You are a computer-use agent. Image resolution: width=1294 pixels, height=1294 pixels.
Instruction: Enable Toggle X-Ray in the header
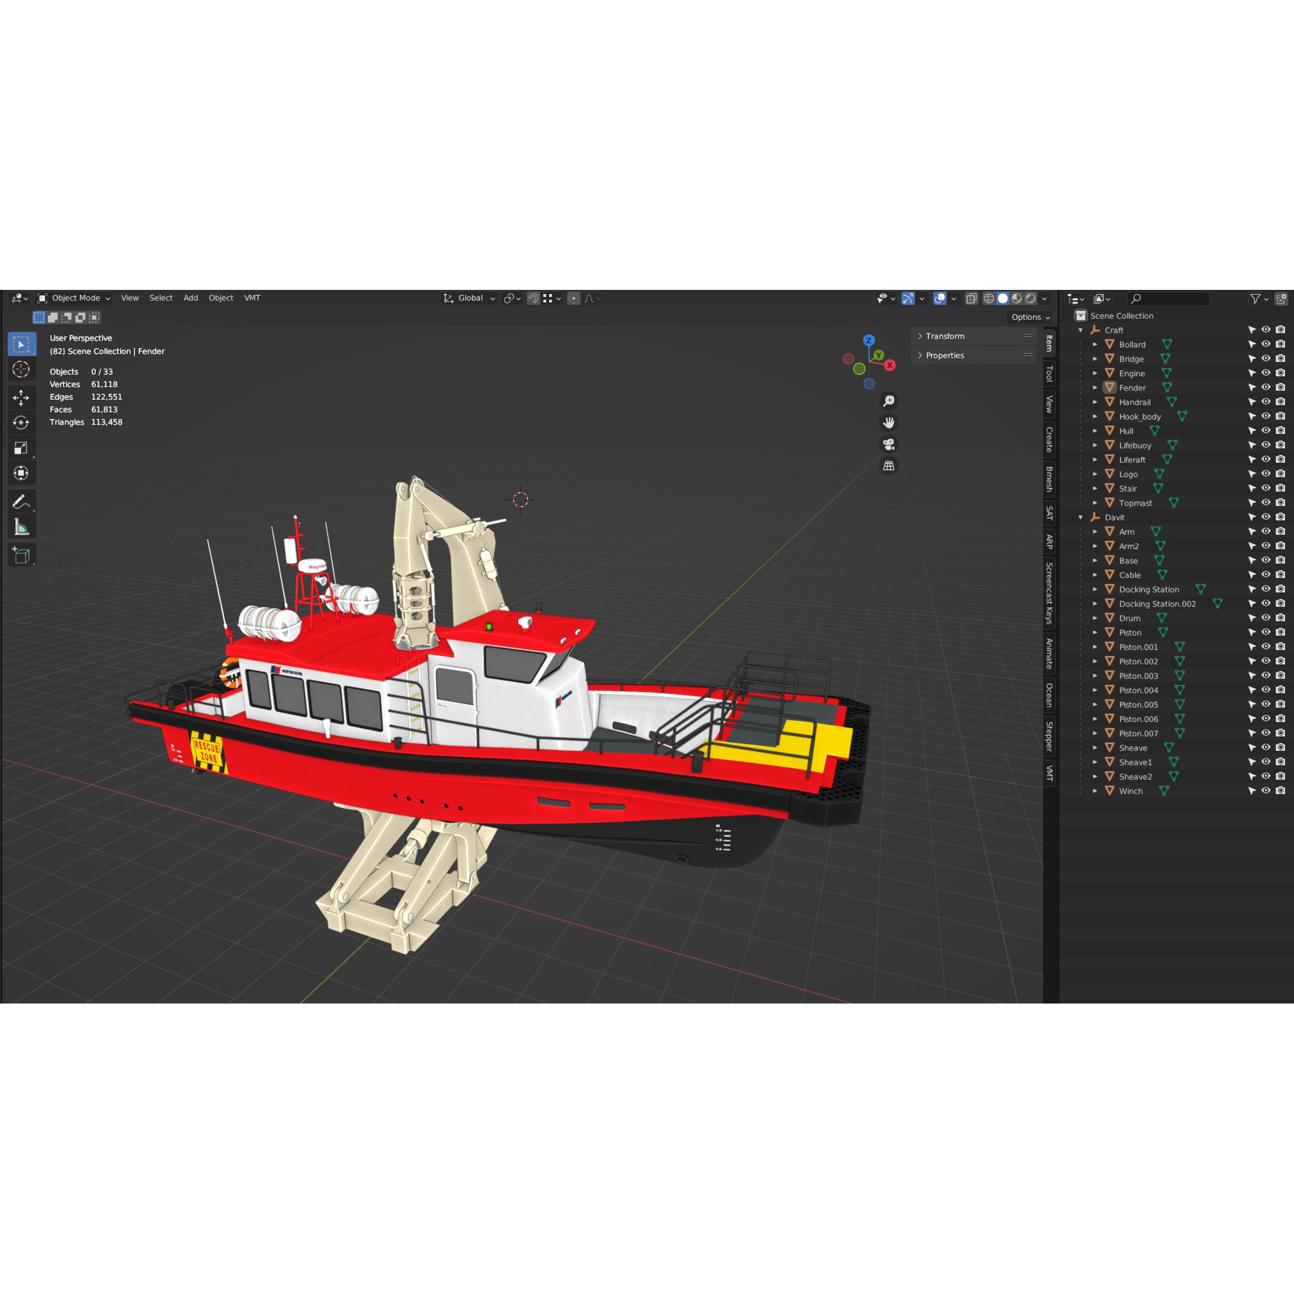tap(970, 298)
